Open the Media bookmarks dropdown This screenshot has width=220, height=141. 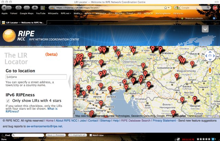coord(78,13)
